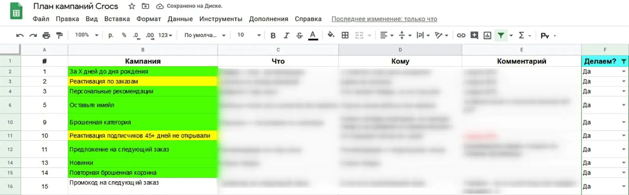Click the cloud saved-to-Drive status icon

pos(160,6)
